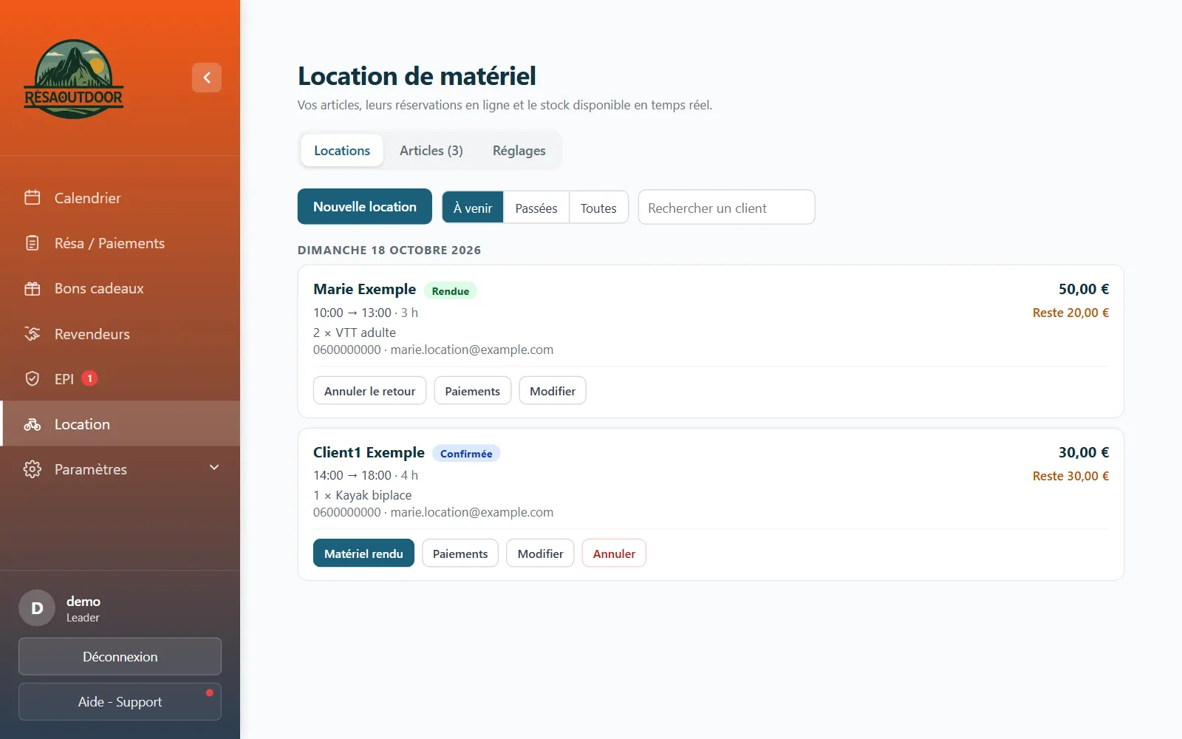Show Passées rentals
Screen dimensions: 1182x739
point(536,208)
